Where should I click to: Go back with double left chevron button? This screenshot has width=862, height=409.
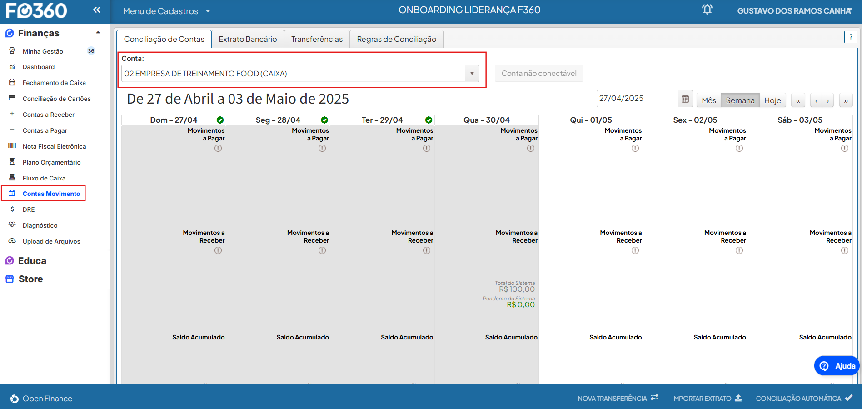798,100
